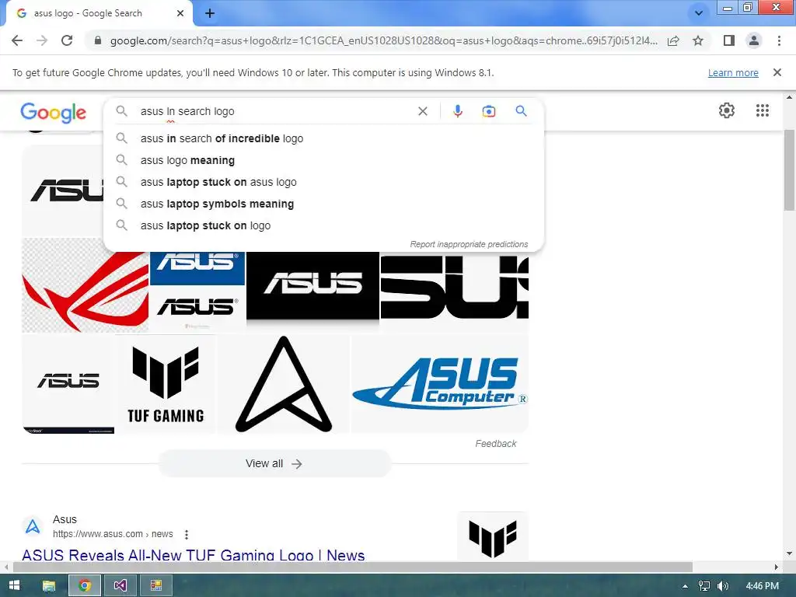796x597 pixels.
Task: Reload the current page
Action: click(67, 40)
